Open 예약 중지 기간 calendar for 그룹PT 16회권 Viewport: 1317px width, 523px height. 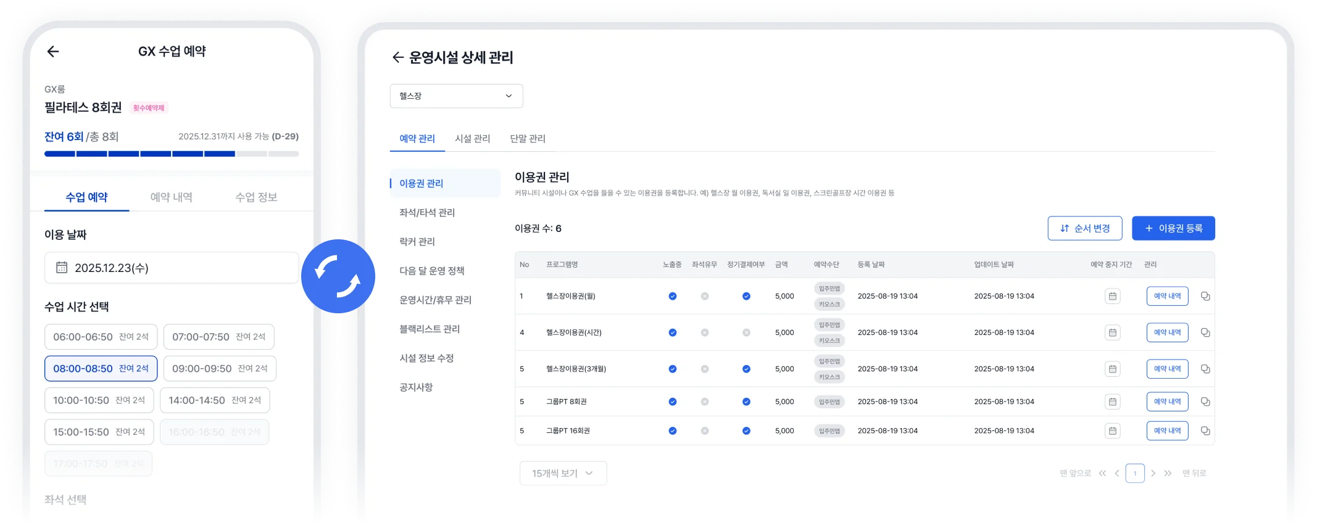coord(1112,430)
